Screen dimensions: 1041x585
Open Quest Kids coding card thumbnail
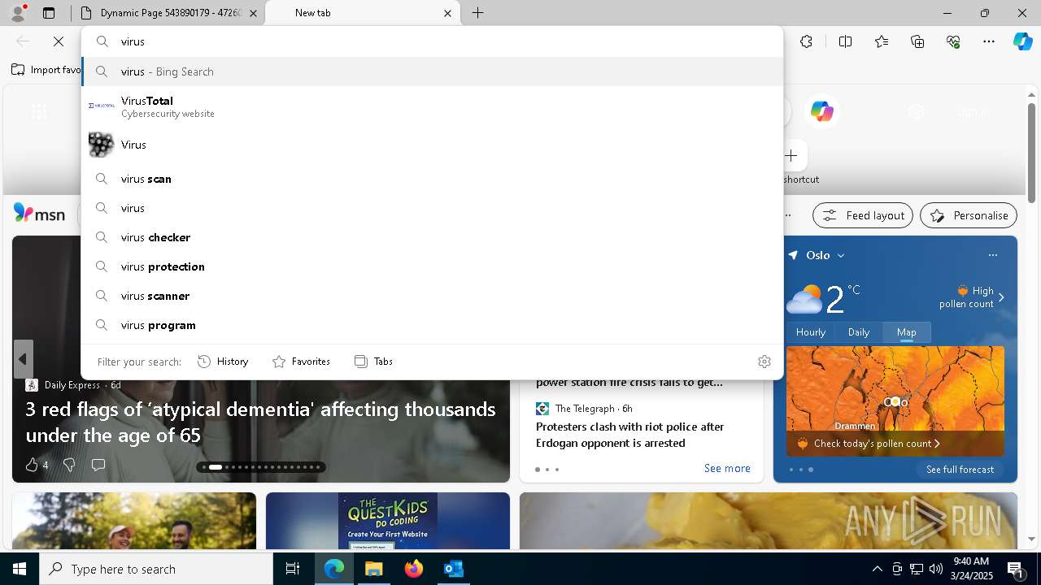pos(388,521)
